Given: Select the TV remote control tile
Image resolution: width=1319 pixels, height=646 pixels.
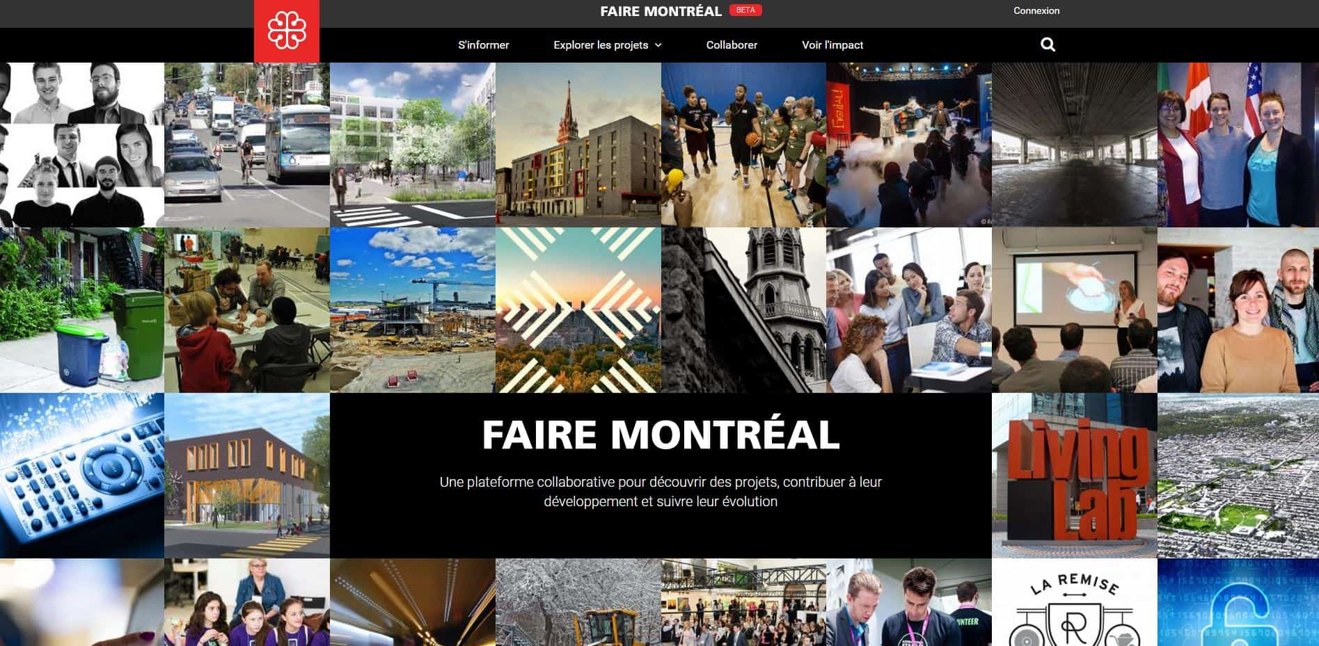Looking at the screenshot, I should (82, 476).
